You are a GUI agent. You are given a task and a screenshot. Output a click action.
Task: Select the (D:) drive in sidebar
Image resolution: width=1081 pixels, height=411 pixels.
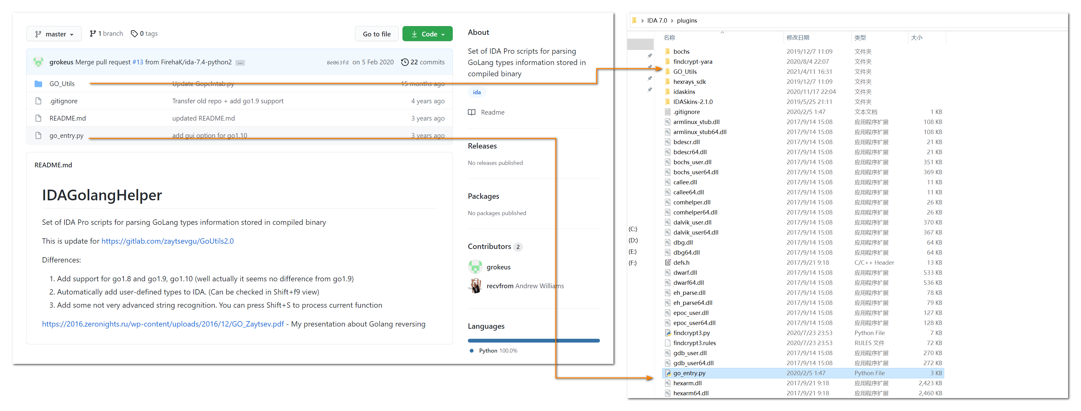(633, 241)
